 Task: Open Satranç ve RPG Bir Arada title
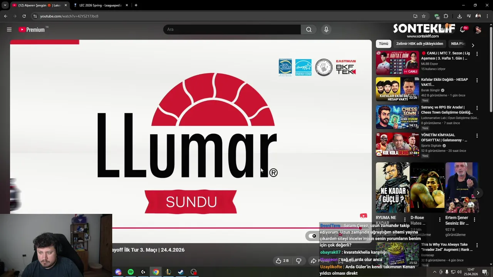pyautogui.click(x=447, y=110)
